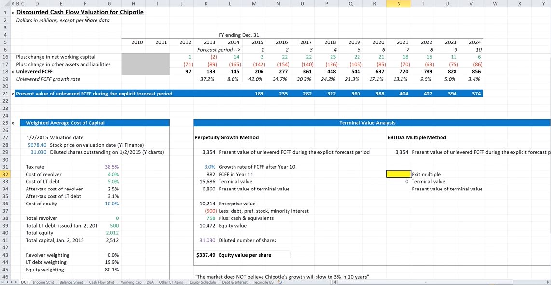Click the 19.9% LT debt weighting cell
Screen dimensions: 551x285
[x=112, y=262]
